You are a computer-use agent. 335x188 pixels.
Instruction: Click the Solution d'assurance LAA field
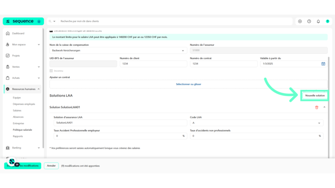(120, 123)
